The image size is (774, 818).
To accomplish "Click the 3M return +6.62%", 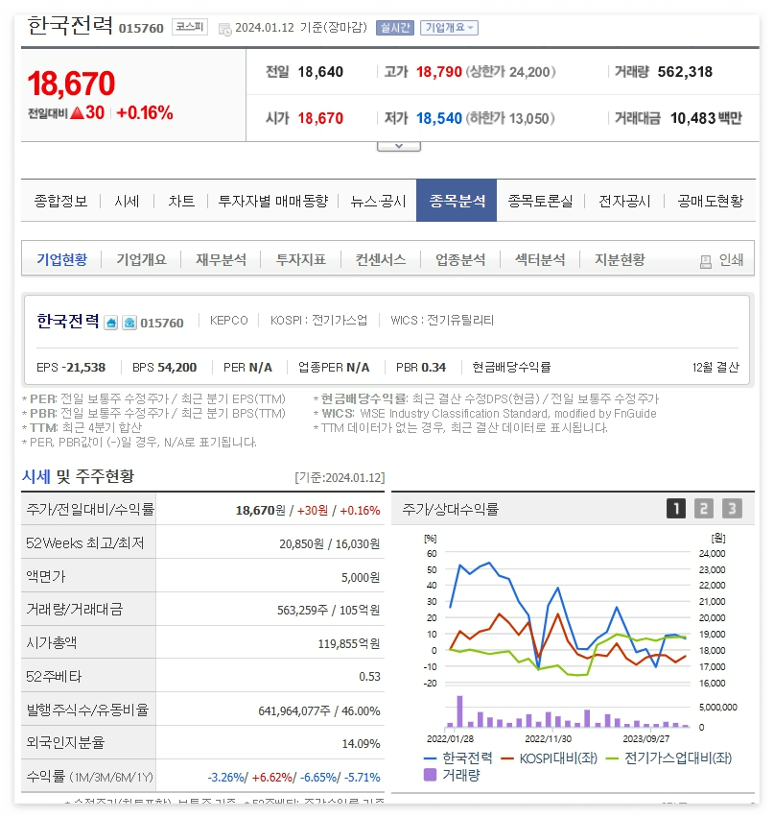I will click(x=272, y=778).
